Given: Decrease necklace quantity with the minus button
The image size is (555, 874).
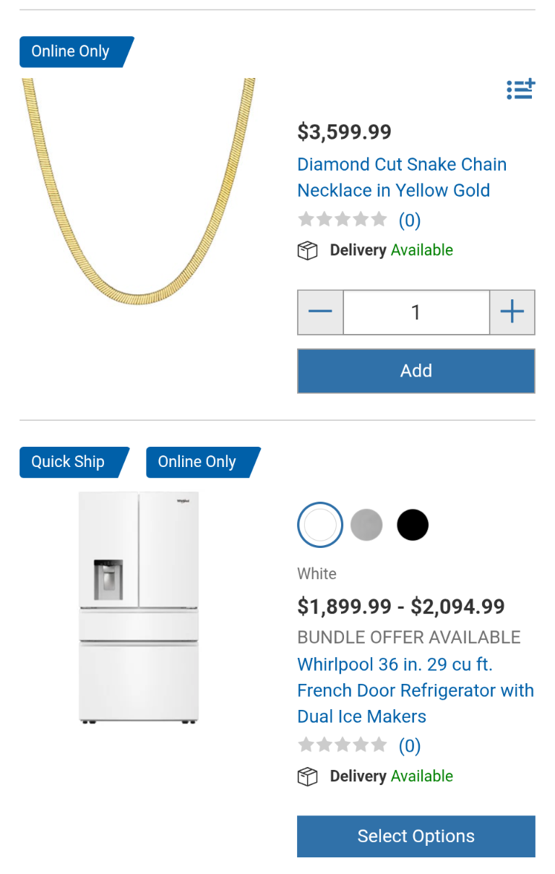Looking at the screenshot, I should pyautogui.click(x=320, y=312).
